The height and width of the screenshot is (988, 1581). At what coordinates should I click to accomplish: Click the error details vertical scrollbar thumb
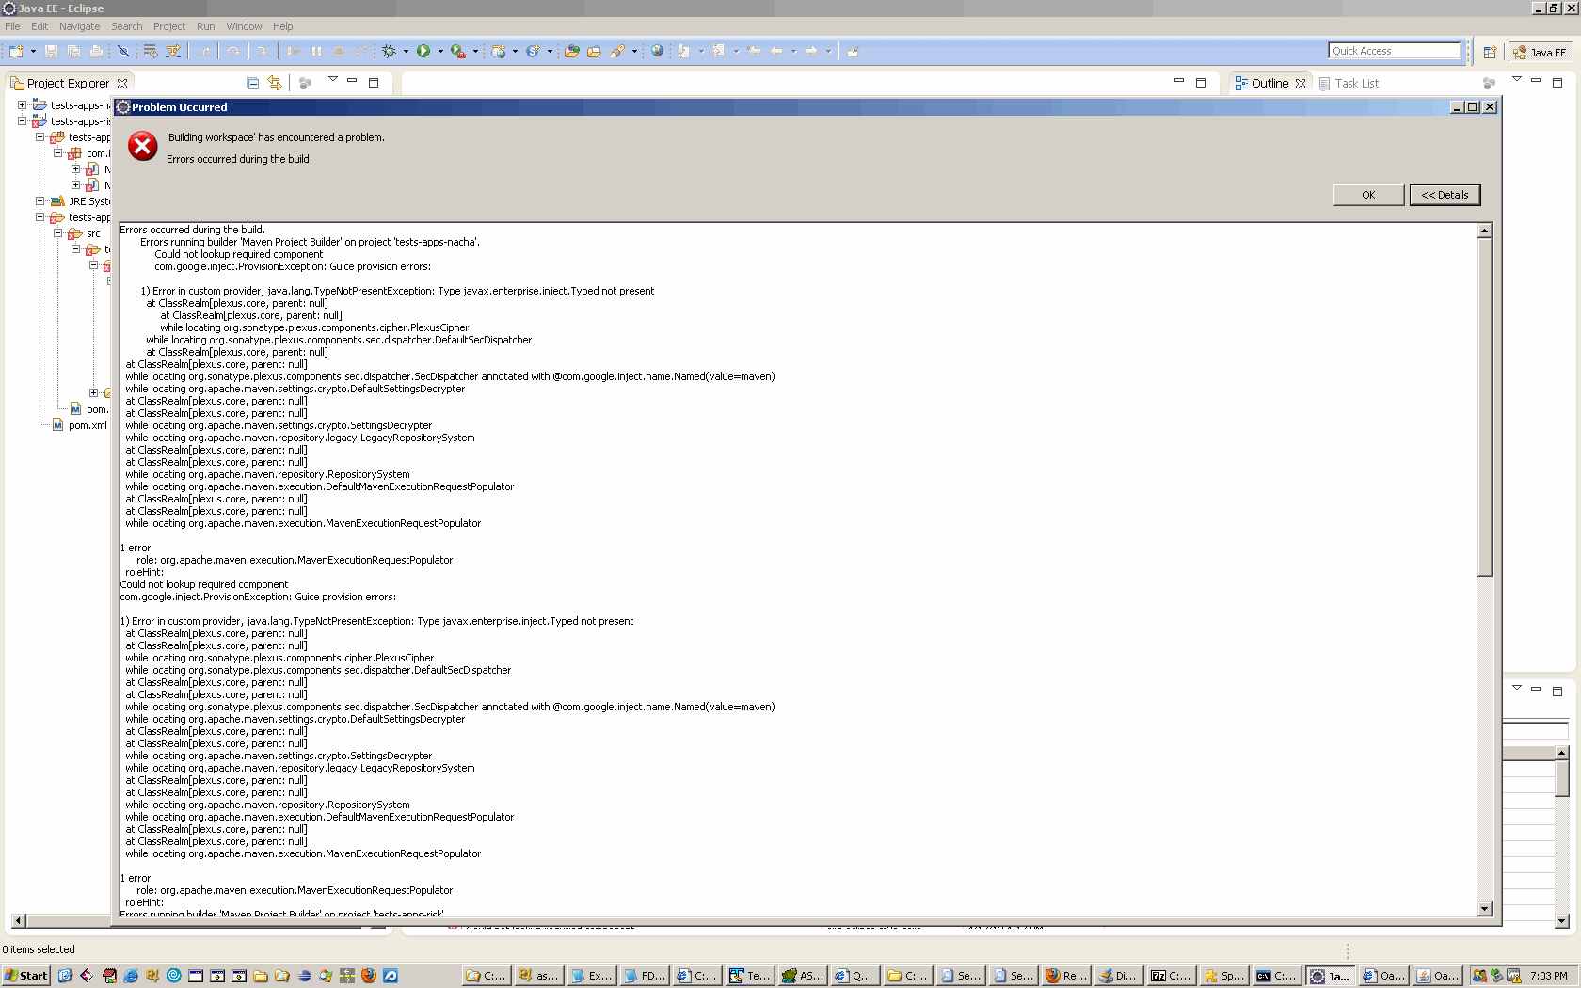1485,406
